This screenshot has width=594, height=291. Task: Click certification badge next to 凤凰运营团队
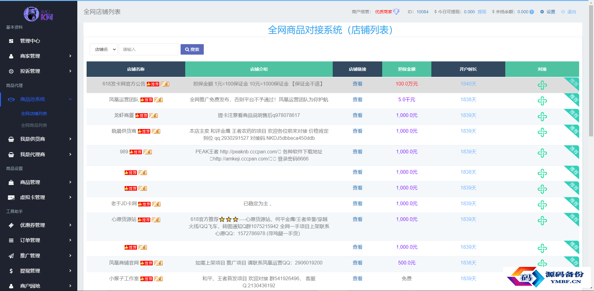[158, 100]
